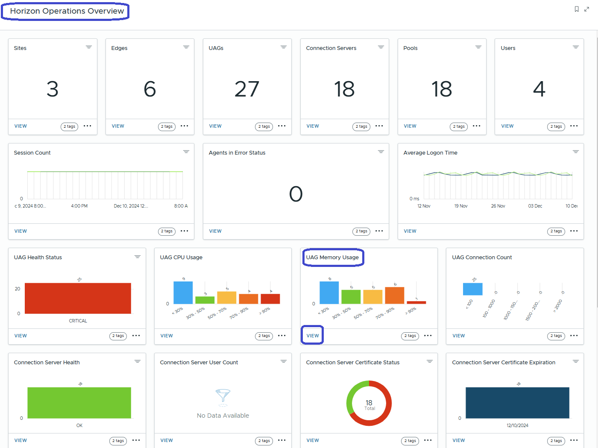This screenshot has height=448, width=598.
Task: Open filter menu on Average Logon Time
Action: [x=576, y=152]
